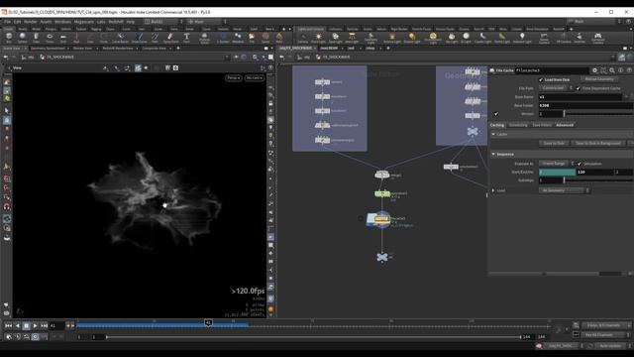The width and height of the screenshot is (634, 357).
Task: Click the merge node in network editor
Action: point(382,175)
